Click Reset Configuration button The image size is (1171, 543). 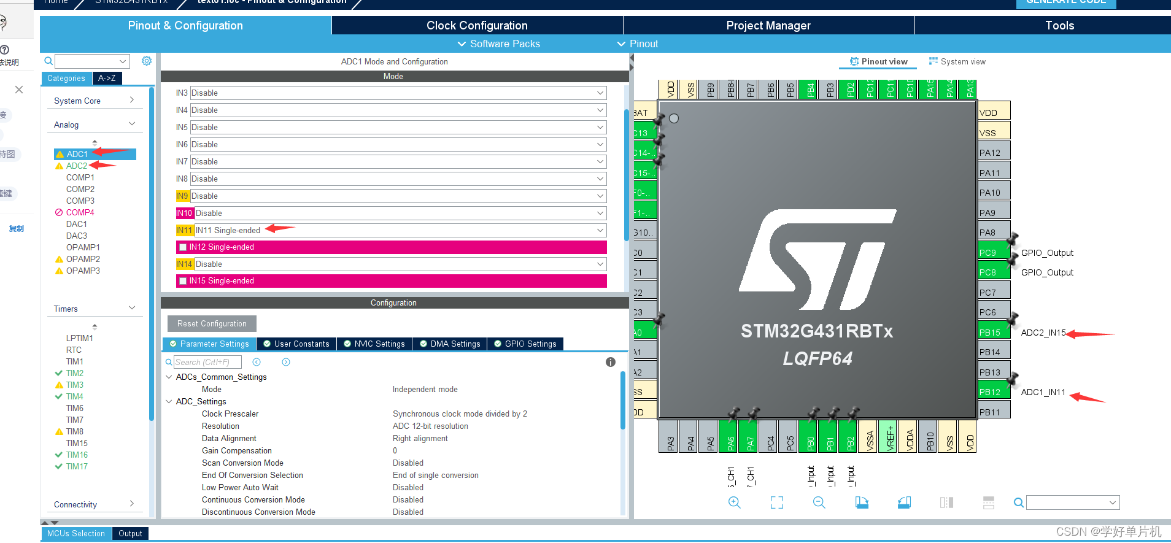[212, 323]
